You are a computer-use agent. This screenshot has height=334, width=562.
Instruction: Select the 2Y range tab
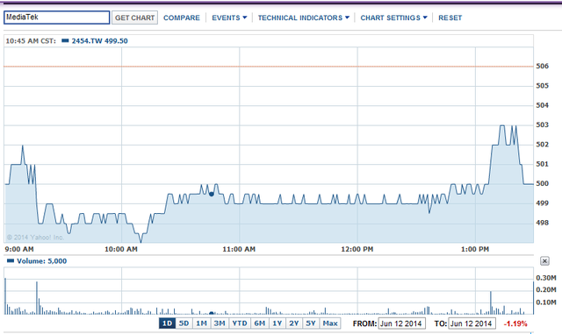294,323
